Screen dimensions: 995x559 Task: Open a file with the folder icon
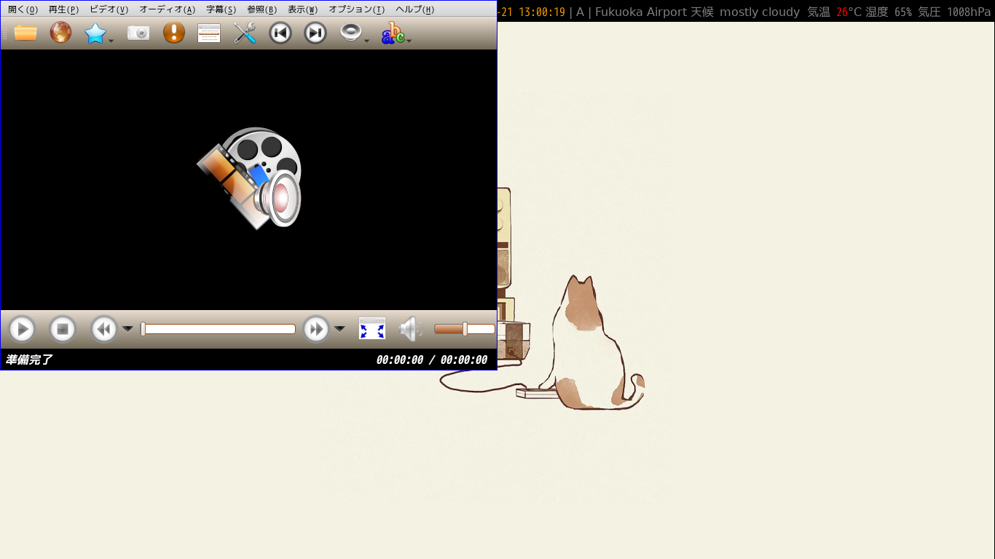click(25, 33)
